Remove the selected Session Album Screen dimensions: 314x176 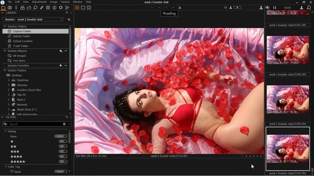tap(66, 51)
